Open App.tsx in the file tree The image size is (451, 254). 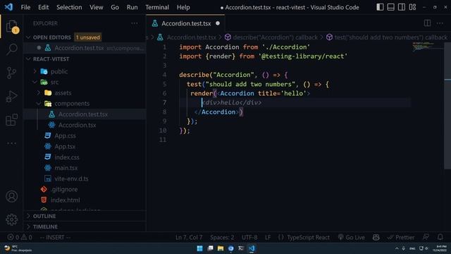coord(65,146)
